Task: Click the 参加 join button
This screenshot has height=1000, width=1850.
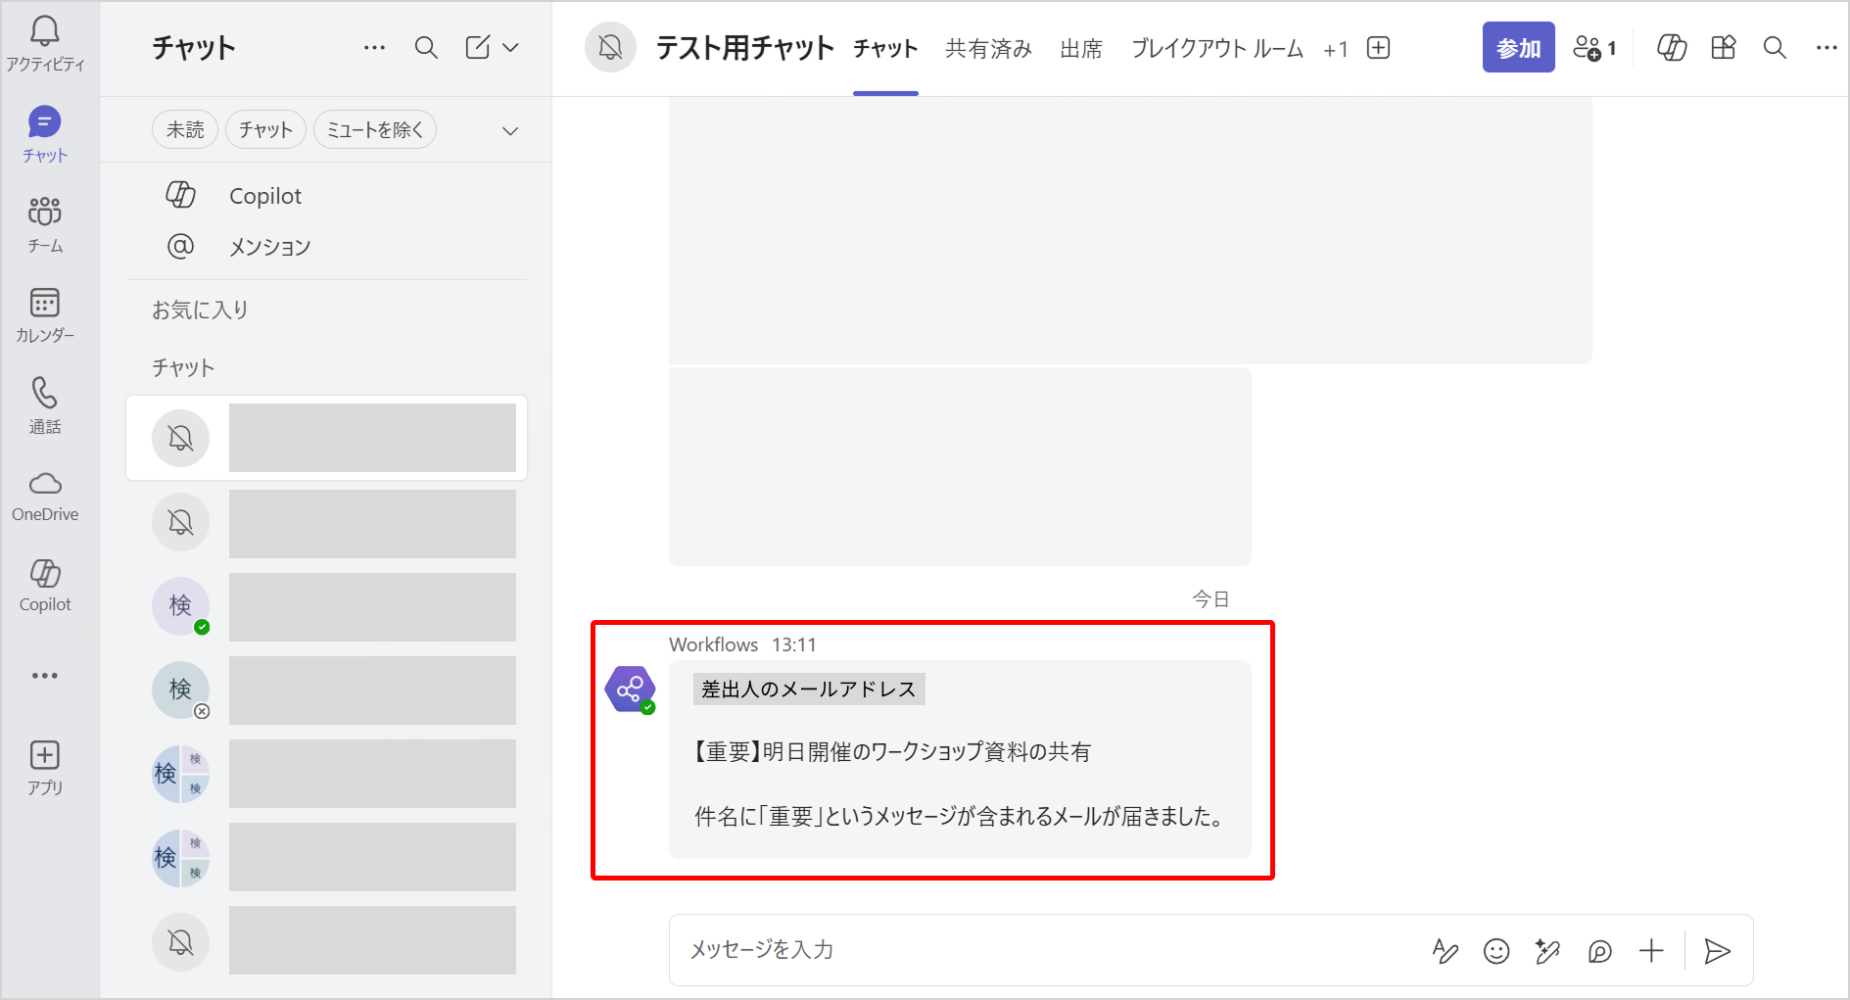Action: (1518, 48)
